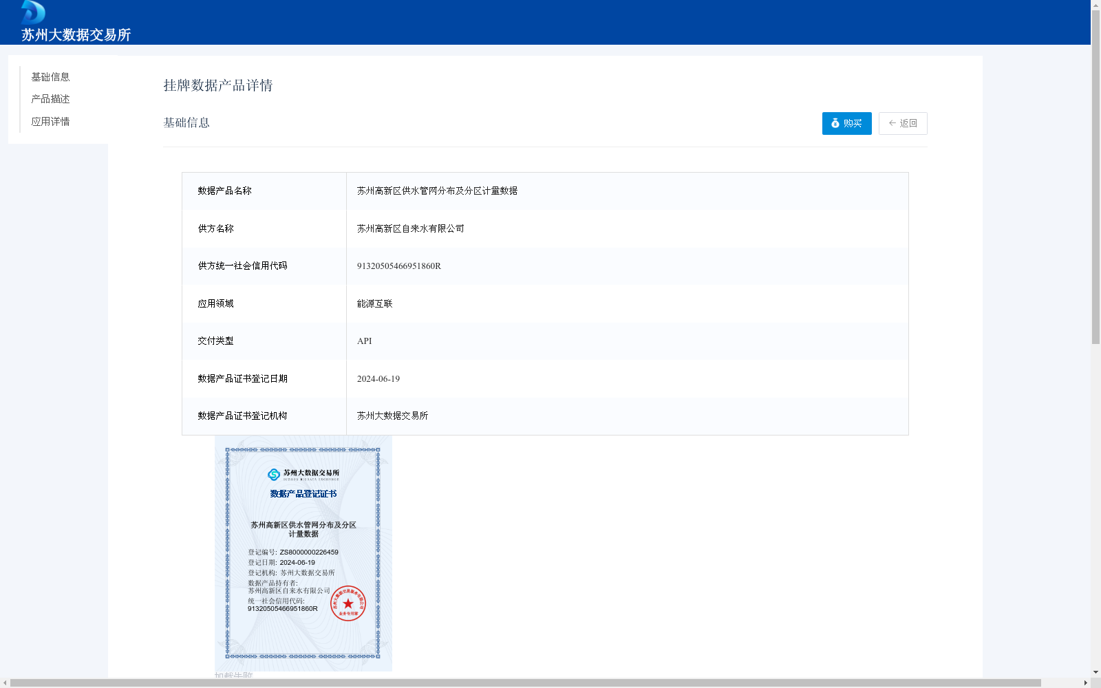
Task: Open the certificate image thumbnail
Action: click(303, 553)
